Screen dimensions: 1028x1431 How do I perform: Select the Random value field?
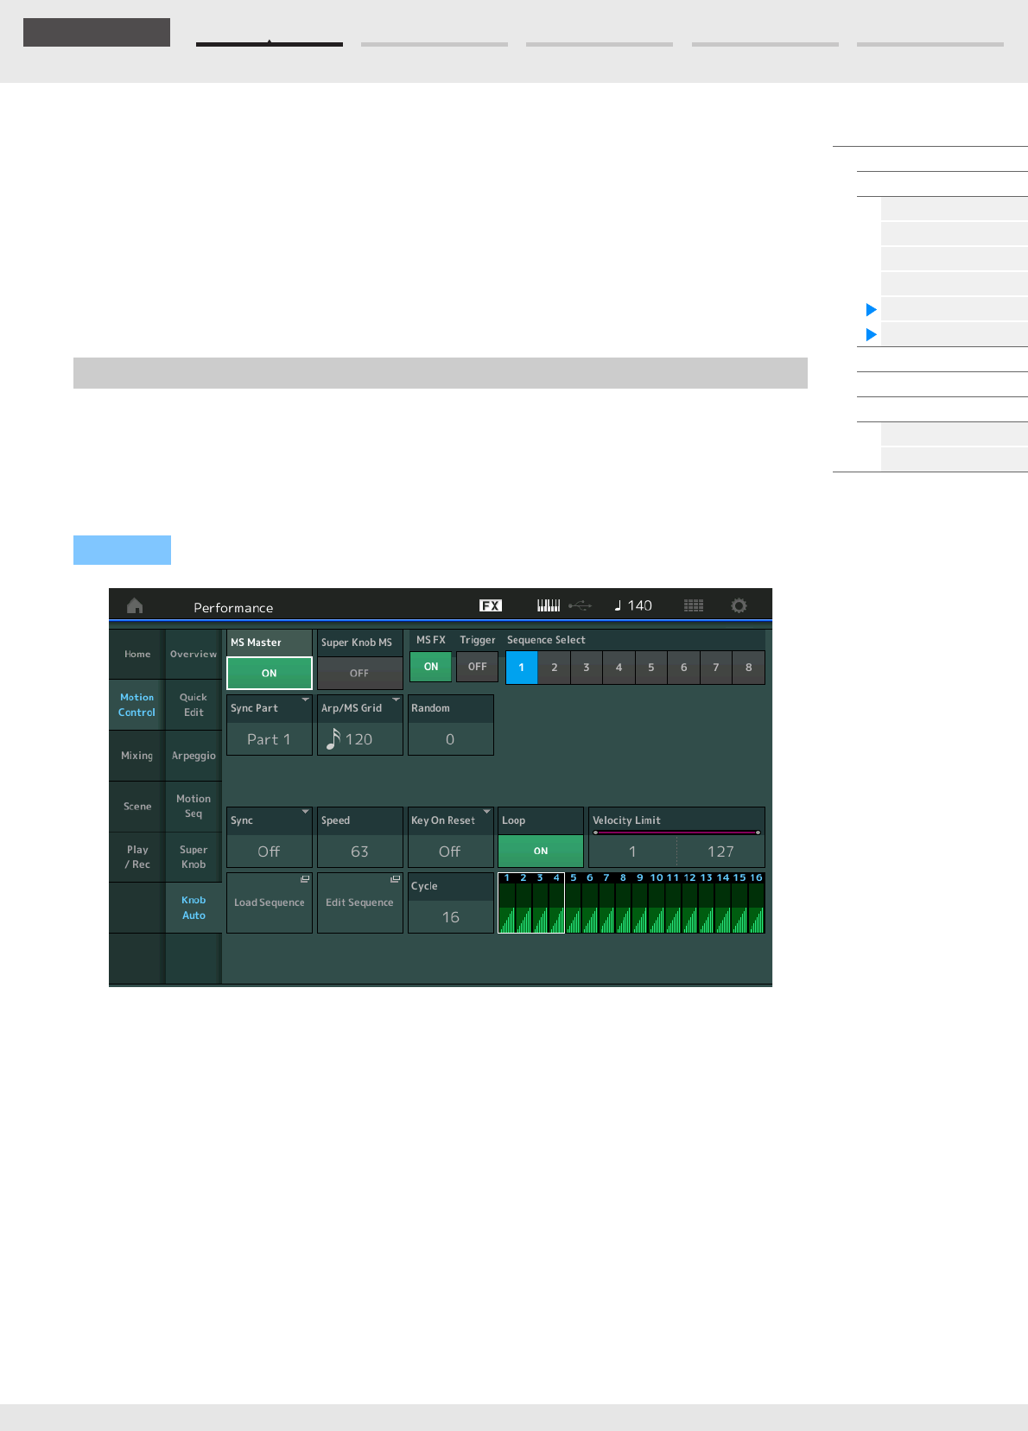(450, 725)
